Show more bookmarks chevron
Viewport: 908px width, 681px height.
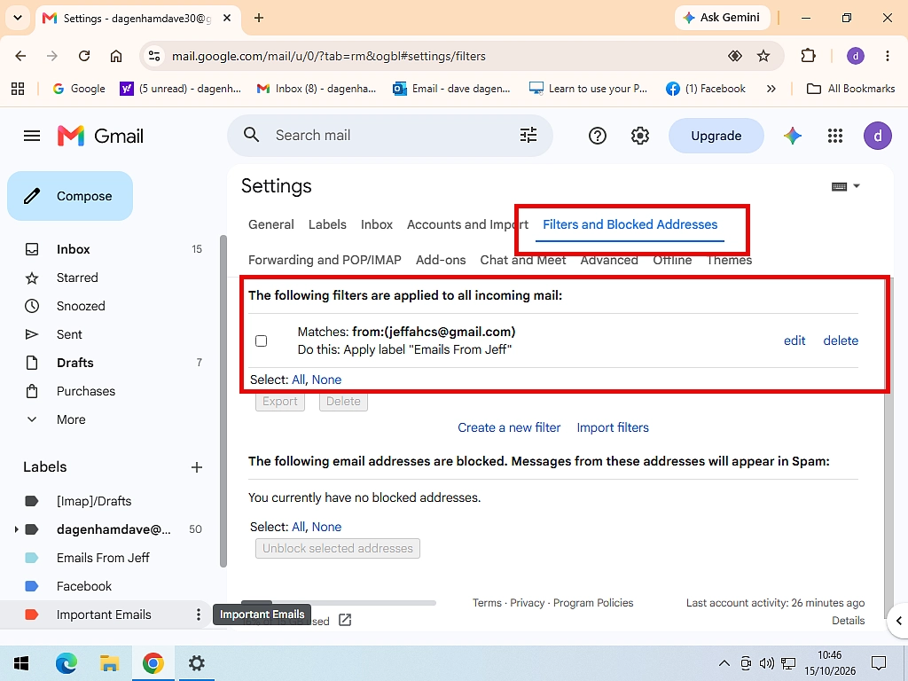771,89
